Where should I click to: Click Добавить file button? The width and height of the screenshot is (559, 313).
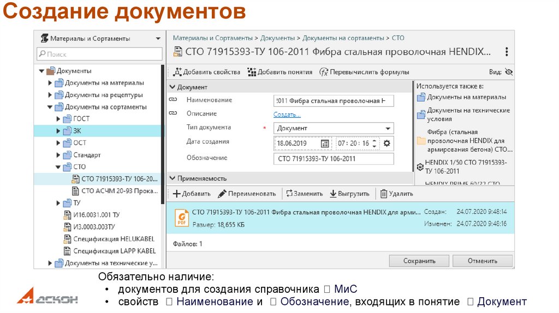coord(192,194)
